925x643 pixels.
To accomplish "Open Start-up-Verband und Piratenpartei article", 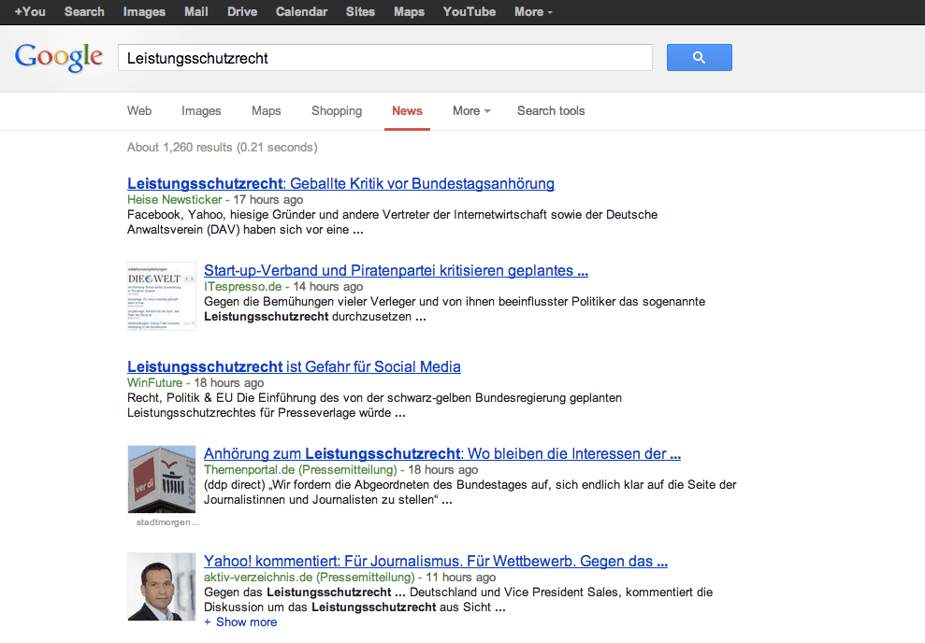I will [x=396, y=270].
